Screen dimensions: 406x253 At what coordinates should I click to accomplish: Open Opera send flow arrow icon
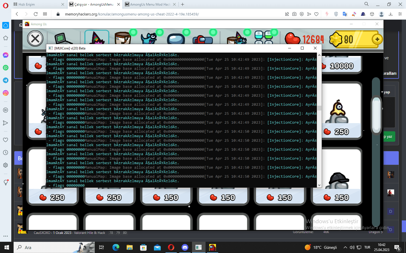309,14
